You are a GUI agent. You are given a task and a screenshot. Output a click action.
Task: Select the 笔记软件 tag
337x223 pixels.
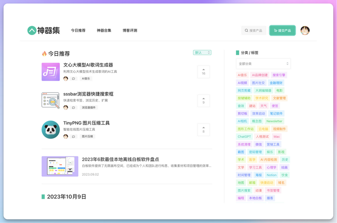pos(277,114)
